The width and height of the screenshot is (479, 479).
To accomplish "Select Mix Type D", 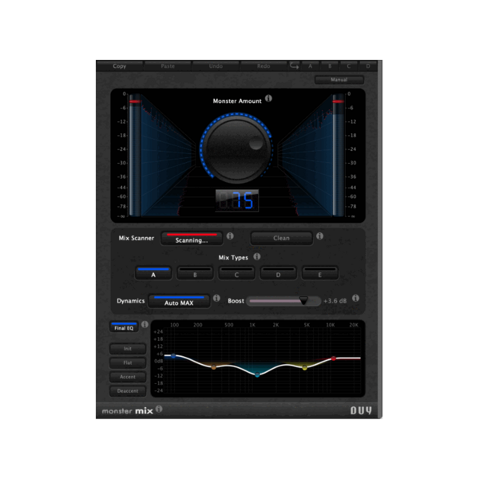I will [278, 272].
